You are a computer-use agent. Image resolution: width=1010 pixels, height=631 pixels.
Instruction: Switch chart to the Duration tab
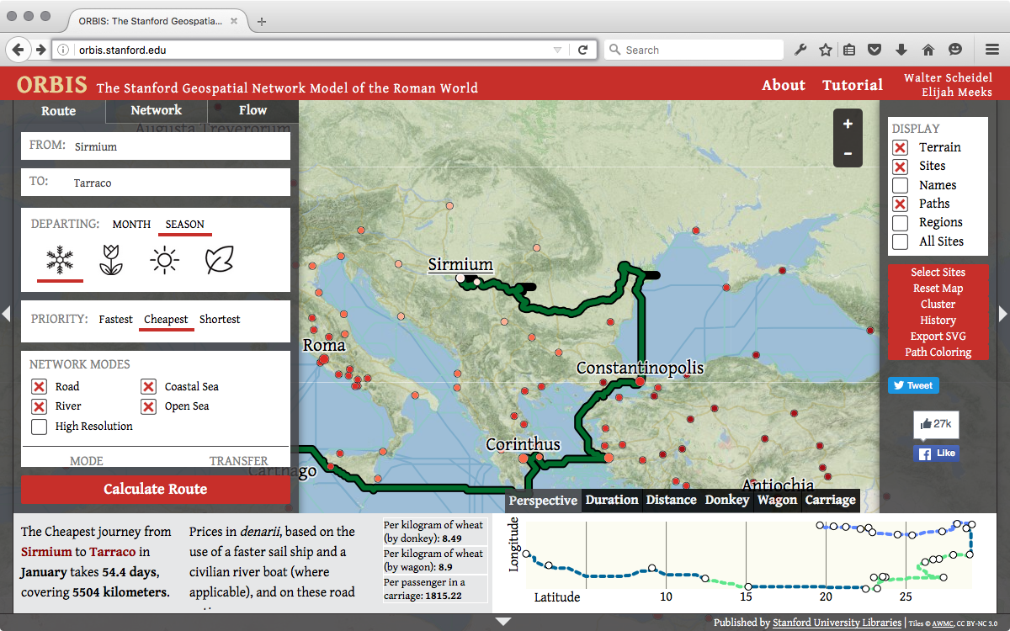[612, 500]
